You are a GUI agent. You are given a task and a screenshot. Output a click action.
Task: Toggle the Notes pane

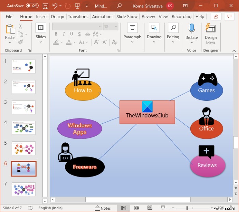tap(103, 208)
